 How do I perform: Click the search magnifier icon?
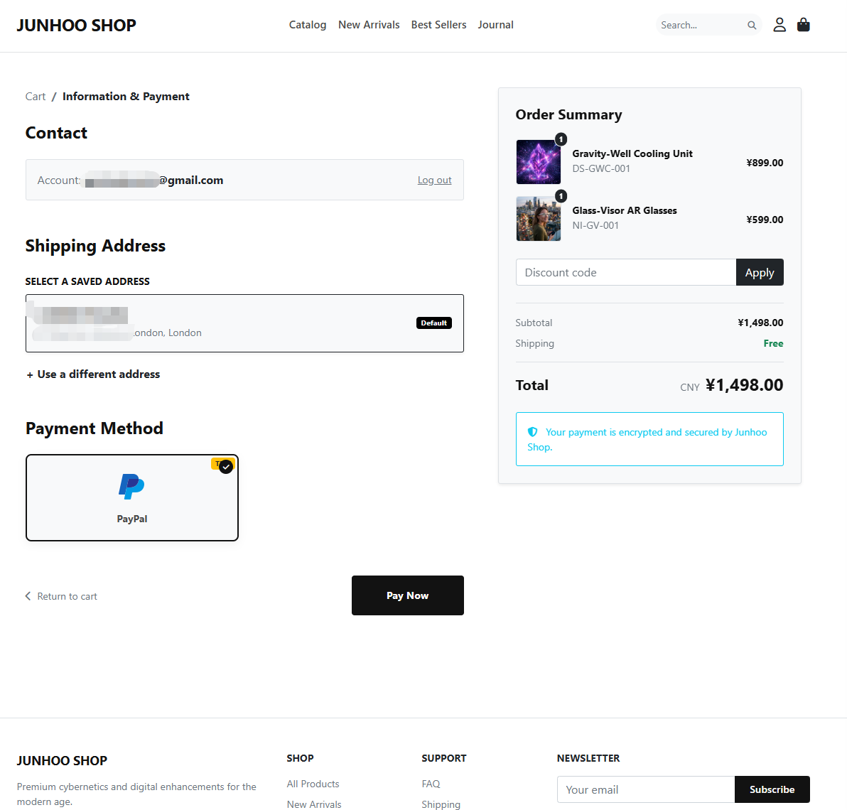tap(751, 26)
